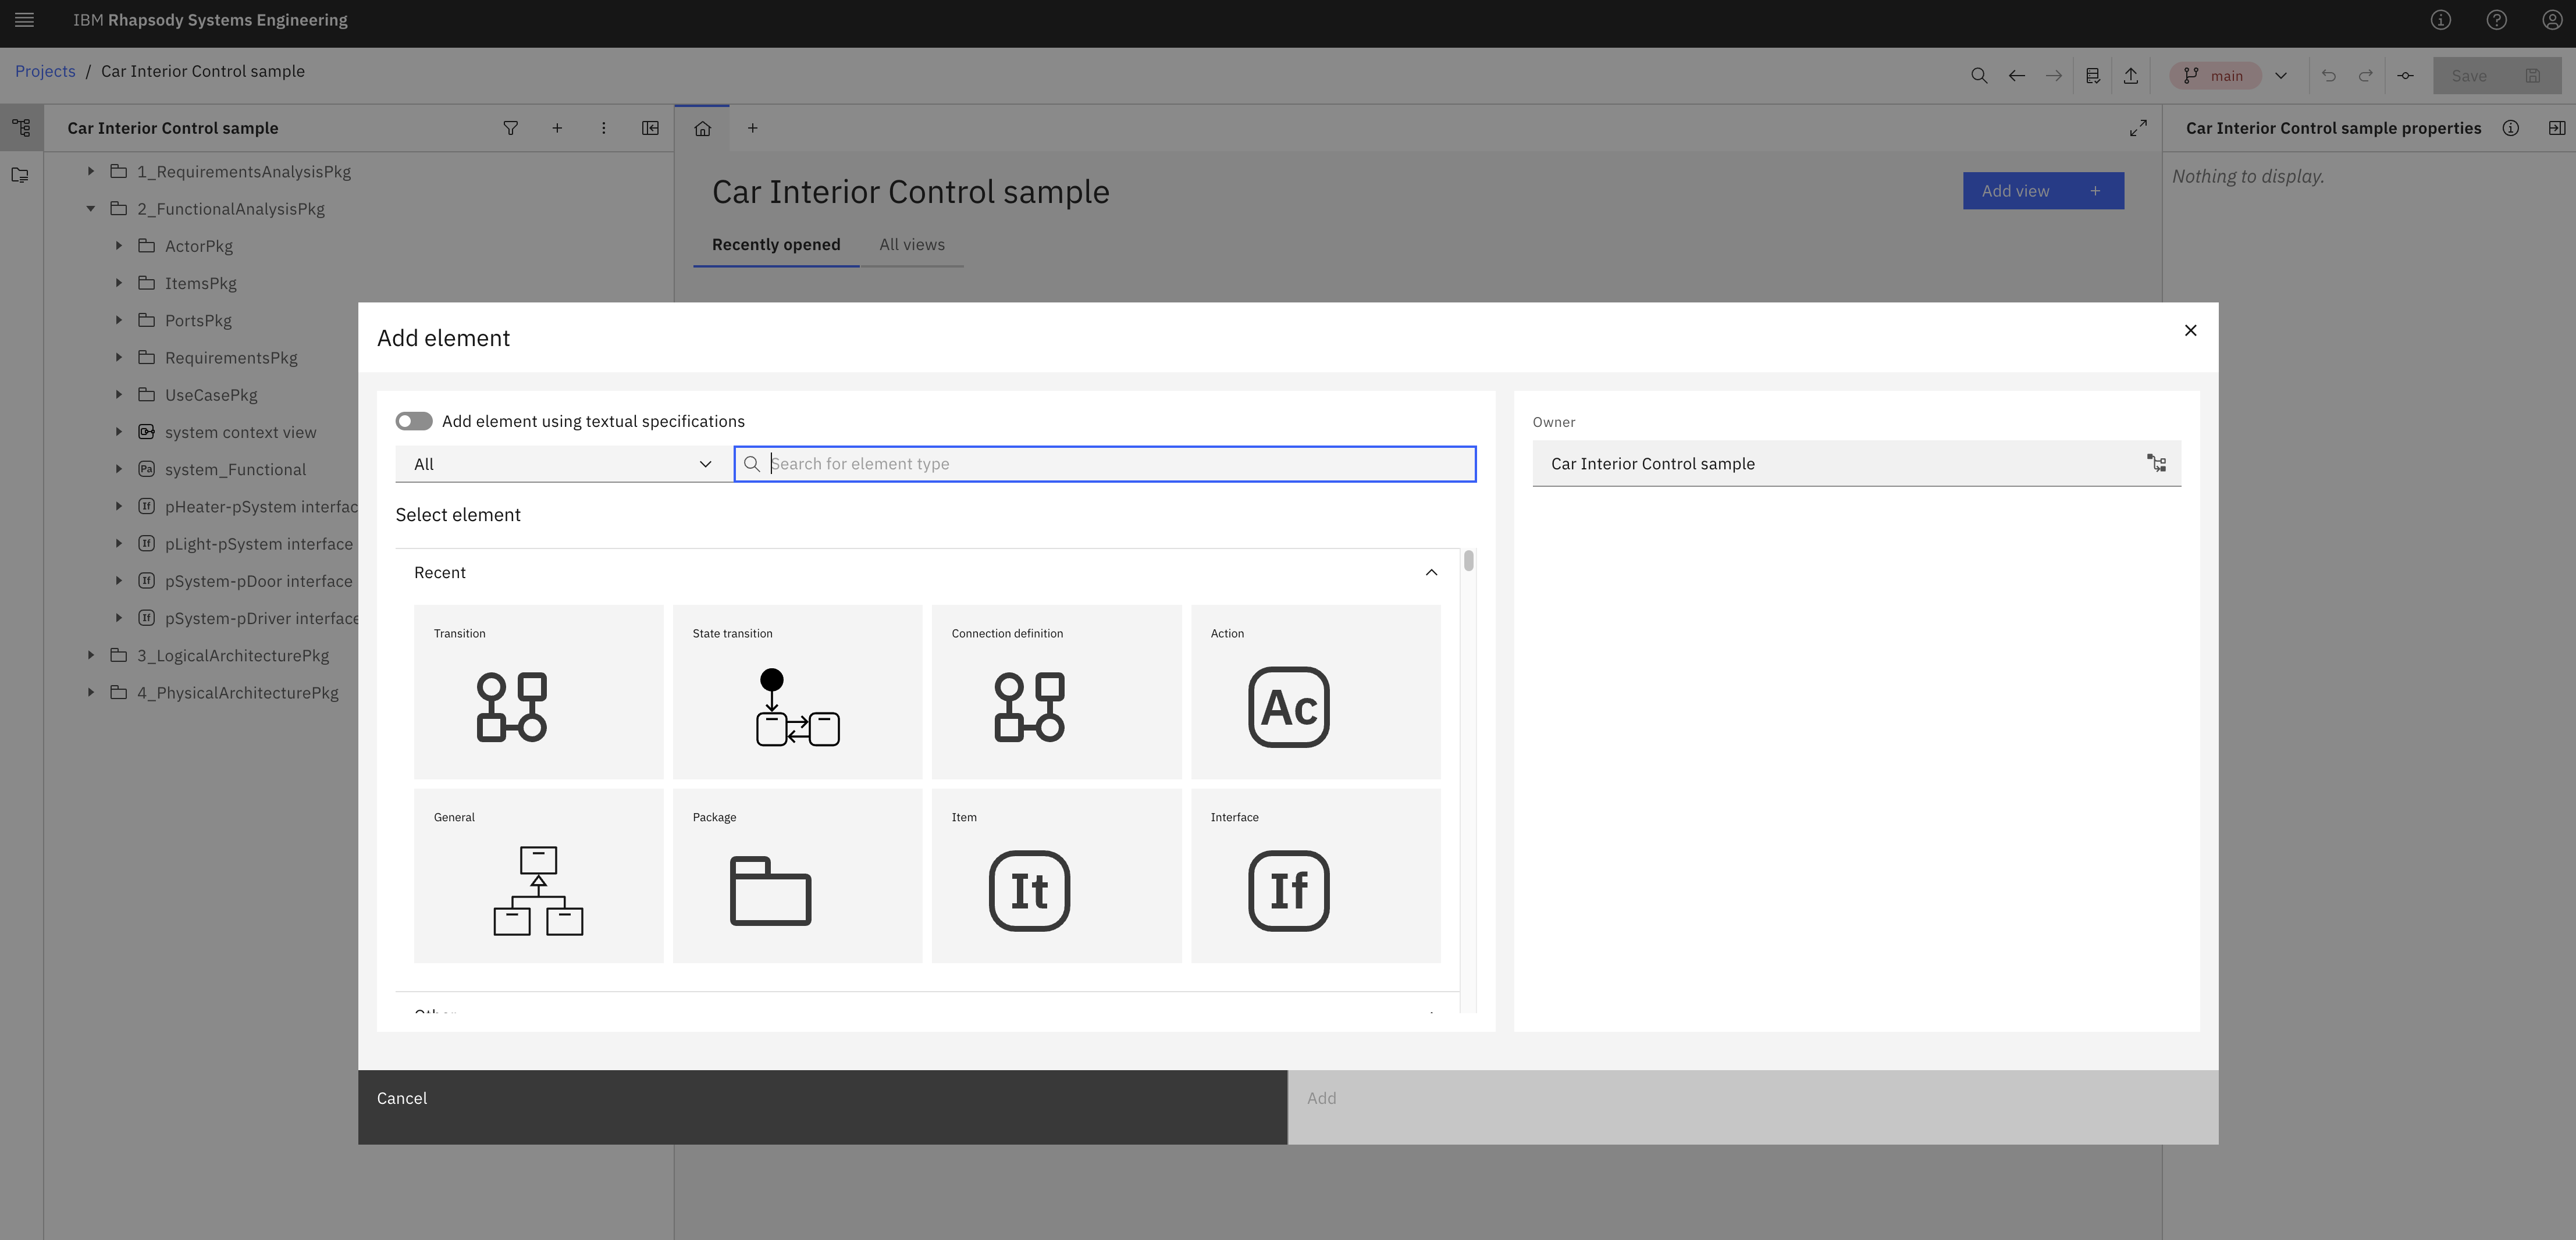Collapse the 2_FunctionalAnalysisPkg tree node
Viewport: 2576px width, 1240px height.
[91, 209]
